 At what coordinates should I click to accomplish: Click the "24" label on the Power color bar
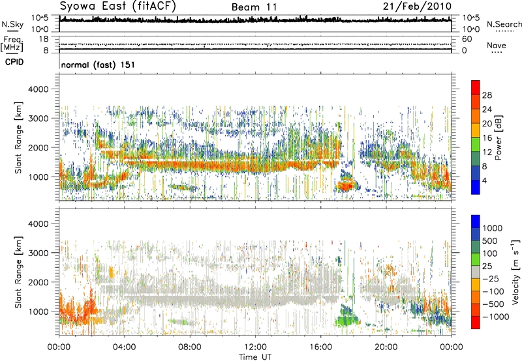pos(487,109)
